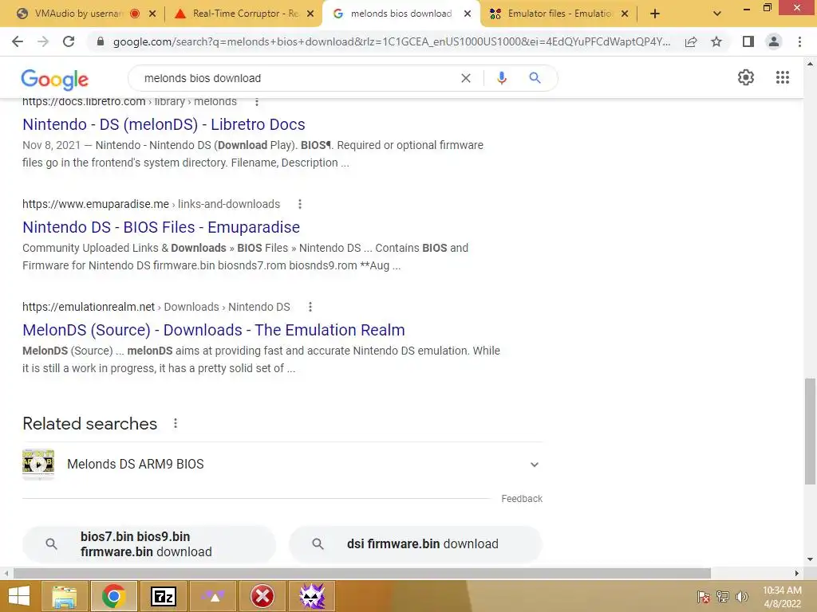Image resolution: width=817 pixels, height=612 pixels.
Task: Open Nintendo DS BIOS Files Emuparadise
Action: (x=161, y=227)
